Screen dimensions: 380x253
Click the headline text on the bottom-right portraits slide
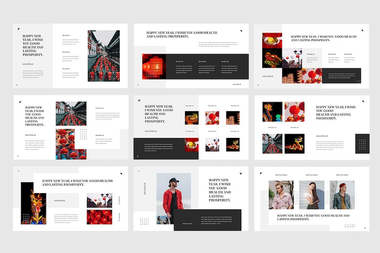(313, 217)
